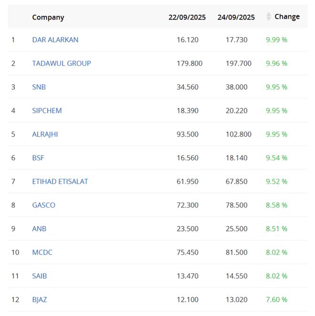The height and width of the screenshot is (316, 315).
Task: Open the BSF company link
Action: [x=38, y=158]
